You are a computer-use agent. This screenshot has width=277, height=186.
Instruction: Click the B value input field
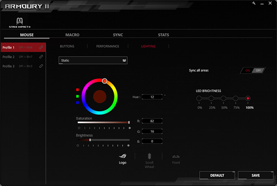(x=152, y=141)
